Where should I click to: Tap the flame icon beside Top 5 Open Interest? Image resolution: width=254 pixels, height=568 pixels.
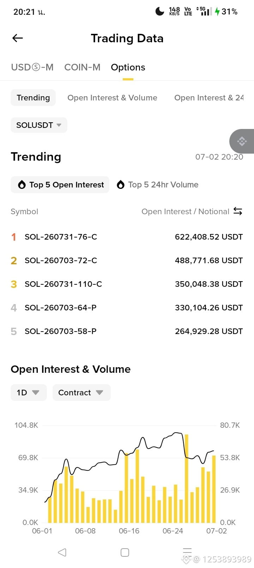(x=22, y=185)
